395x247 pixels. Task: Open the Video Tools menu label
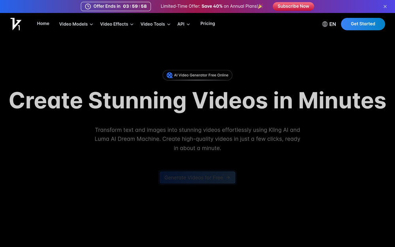(152, 24)
